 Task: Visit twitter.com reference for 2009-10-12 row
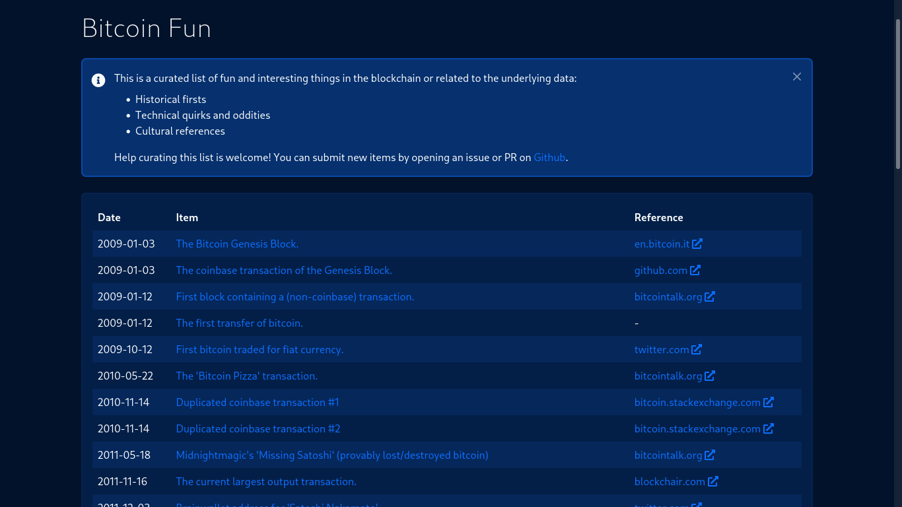[x=662, y=349]
